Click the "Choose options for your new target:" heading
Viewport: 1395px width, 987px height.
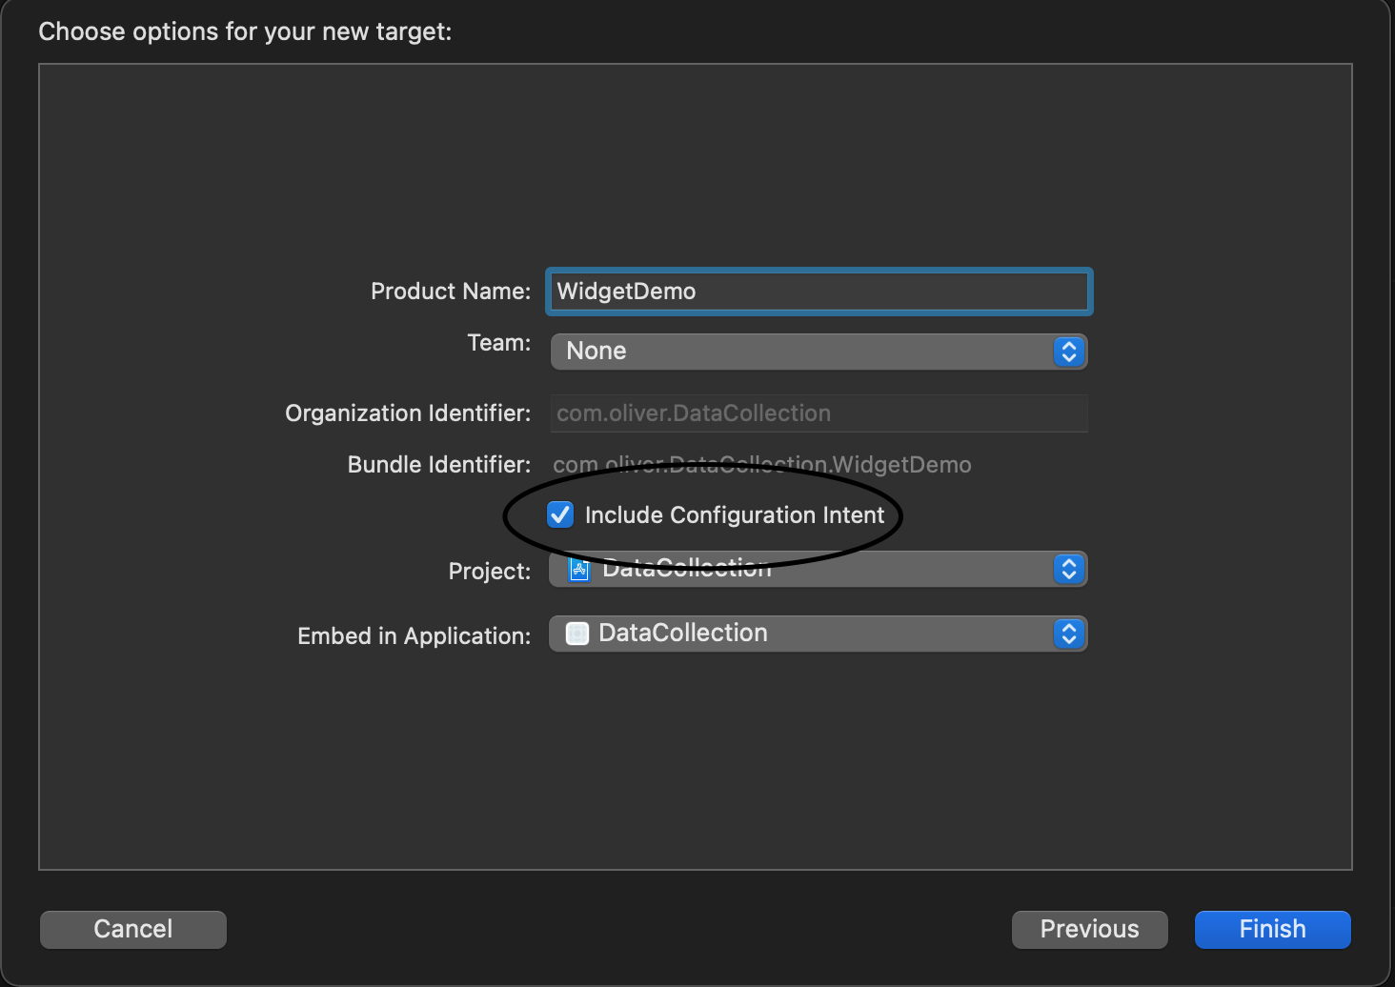[x=245, y=31]
